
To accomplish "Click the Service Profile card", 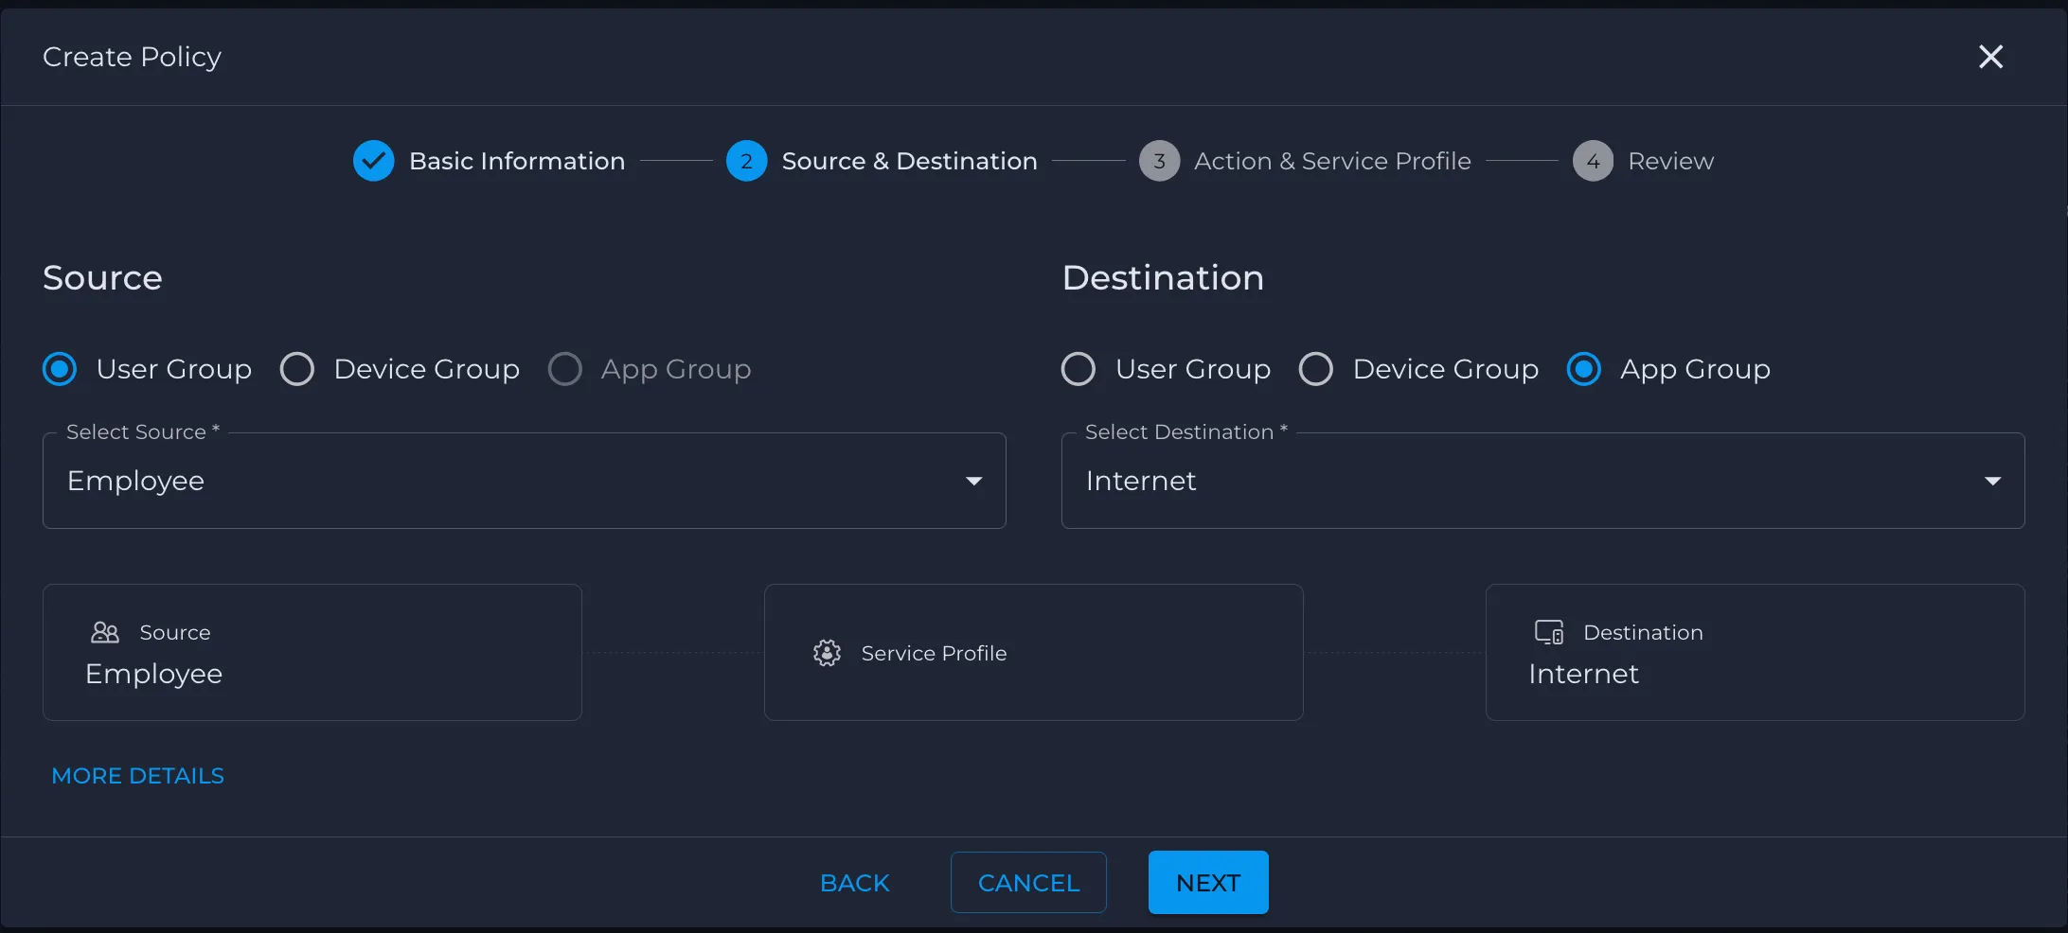I will point(1033,652).
